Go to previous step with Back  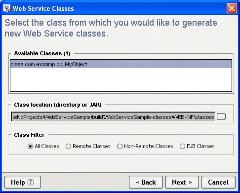(x=146, y=182)
